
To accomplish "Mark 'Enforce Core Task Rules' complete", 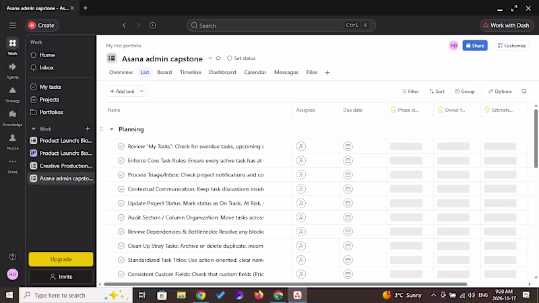I will 121,161.
